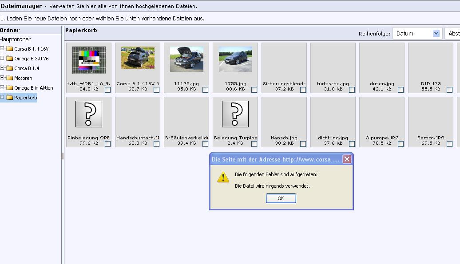The height and width of the screenshot is (264, 460).
Task: Open the Reihenfolge Datum dropdown
Action: 416,33
